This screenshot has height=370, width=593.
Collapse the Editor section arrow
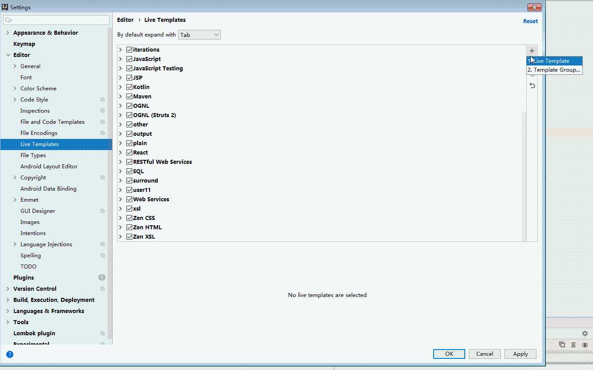point(8,55)
